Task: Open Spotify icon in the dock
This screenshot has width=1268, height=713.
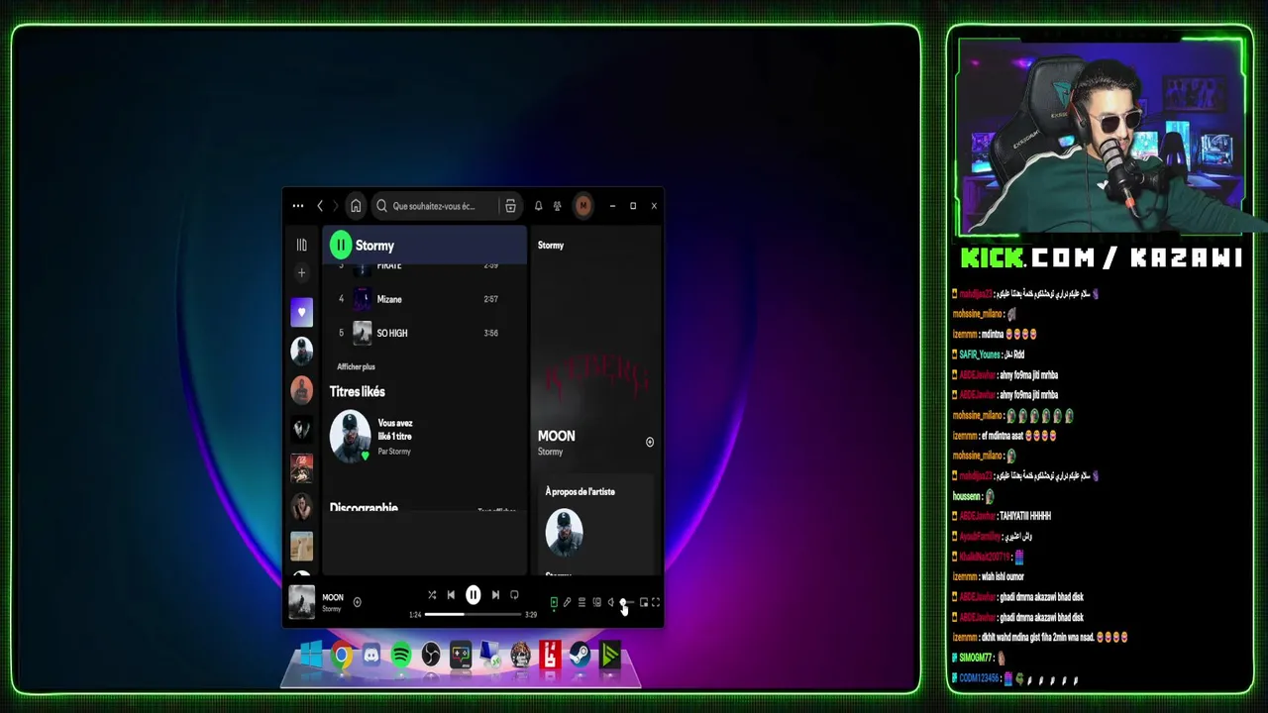Action: coord(401,655)
